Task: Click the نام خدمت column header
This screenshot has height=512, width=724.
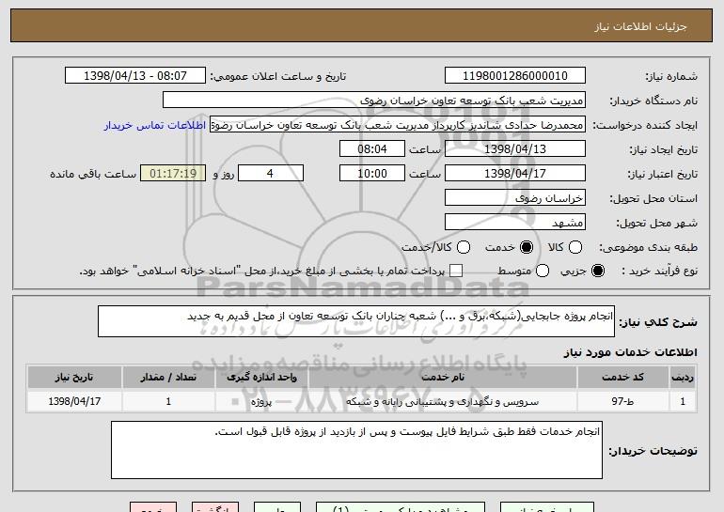Action: click(x=443, y=378)
